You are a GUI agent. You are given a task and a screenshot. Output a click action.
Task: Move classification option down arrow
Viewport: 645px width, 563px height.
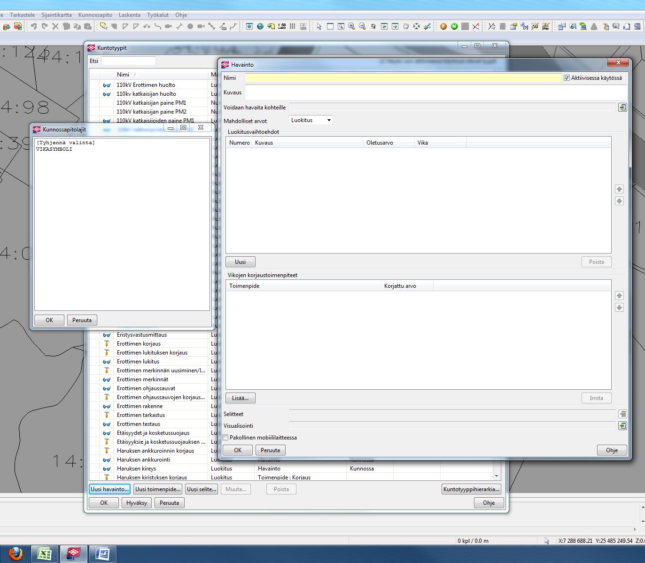[x=619, y=201]
